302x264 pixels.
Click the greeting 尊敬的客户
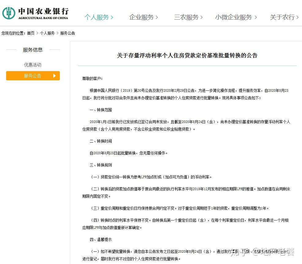pos(93,78)
